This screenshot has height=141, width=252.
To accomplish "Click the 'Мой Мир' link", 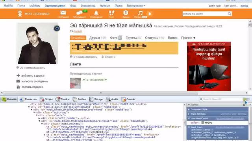I will tap(35, 5).
